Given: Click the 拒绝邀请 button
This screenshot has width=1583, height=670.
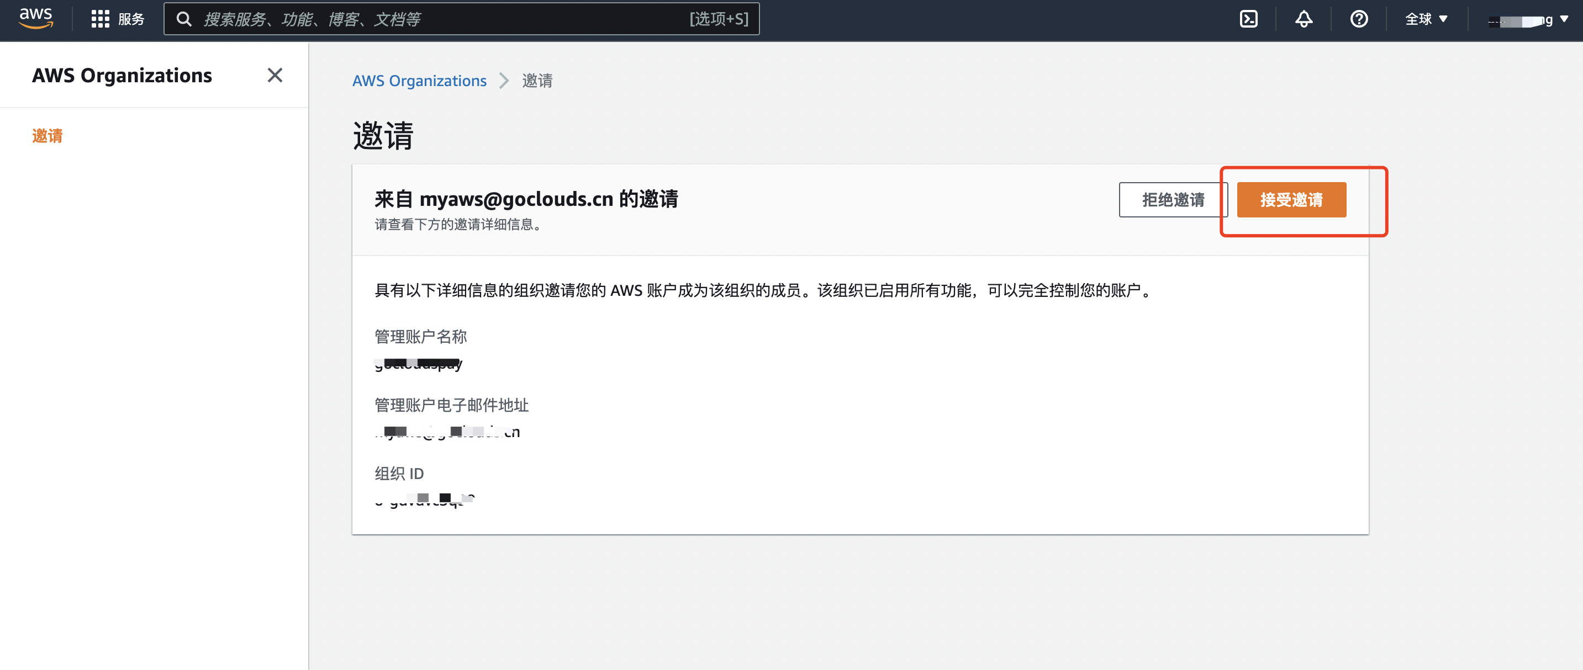Looking at the screenshot, I should pos(1173,200).
